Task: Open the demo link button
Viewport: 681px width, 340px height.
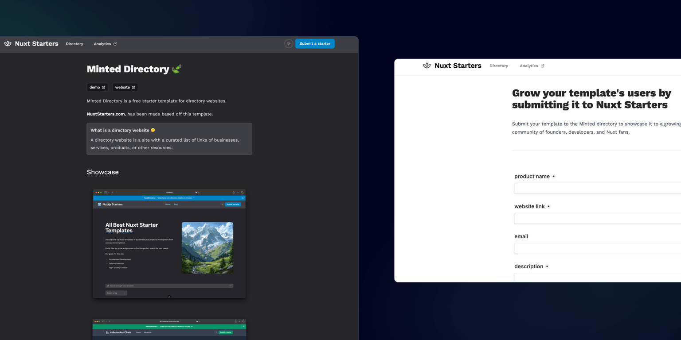Action: (98, 87)
